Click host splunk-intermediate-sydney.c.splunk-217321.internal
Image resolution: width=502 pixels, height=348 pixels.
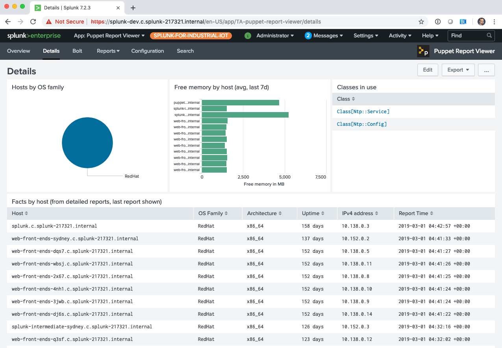point(82,327)
